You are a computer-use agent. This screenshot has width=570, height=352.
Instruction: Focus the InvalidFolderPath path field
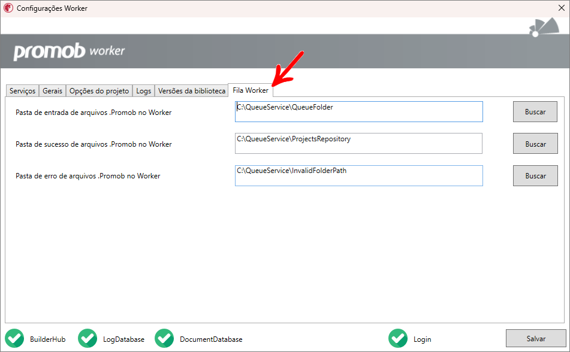(359, 176)
